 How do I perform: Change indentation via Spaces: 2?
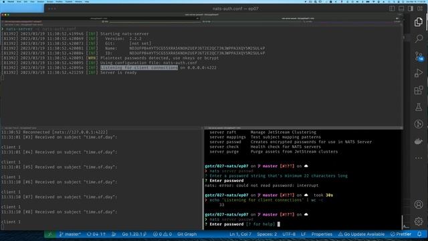267,234
